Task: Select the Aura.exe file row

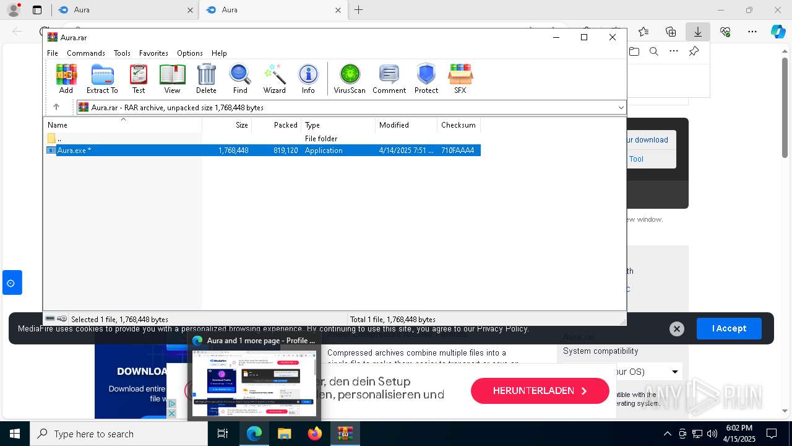Action: (263, 151)
